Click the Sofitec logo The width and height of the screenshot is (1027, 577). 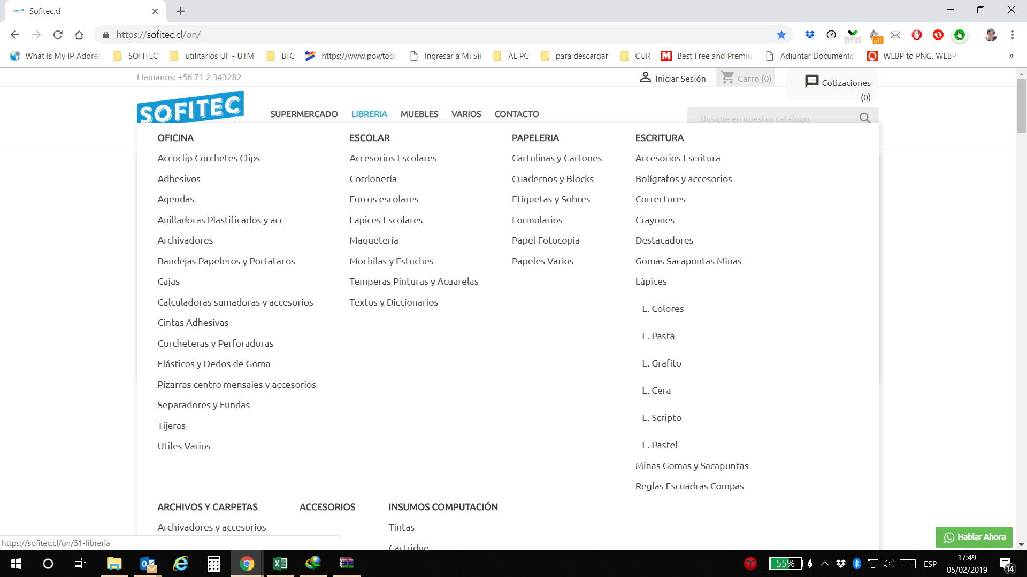[x=190, y=107]
